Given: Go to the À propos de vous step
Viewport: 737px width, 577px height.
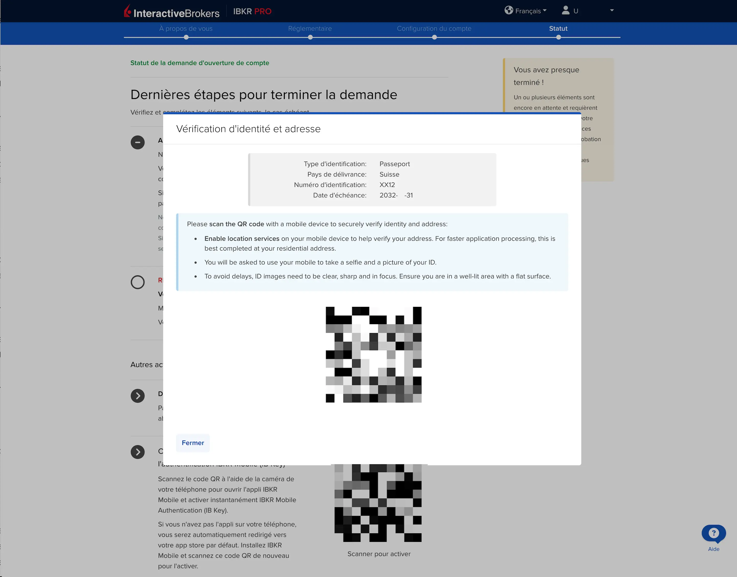Looking at the screenshot, I should [186, 29].
